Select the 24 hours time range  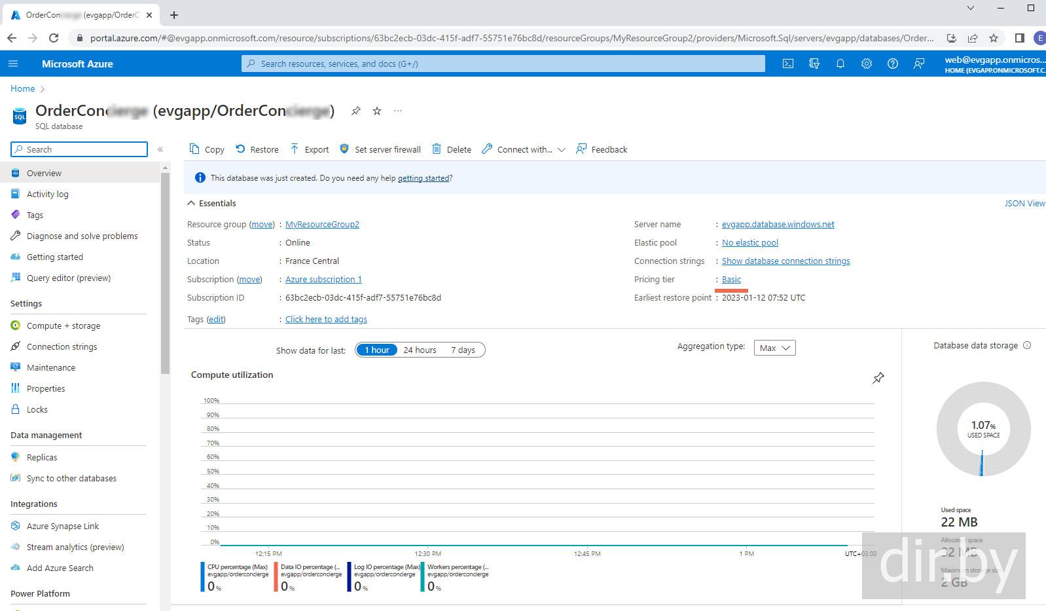(420, 350)
